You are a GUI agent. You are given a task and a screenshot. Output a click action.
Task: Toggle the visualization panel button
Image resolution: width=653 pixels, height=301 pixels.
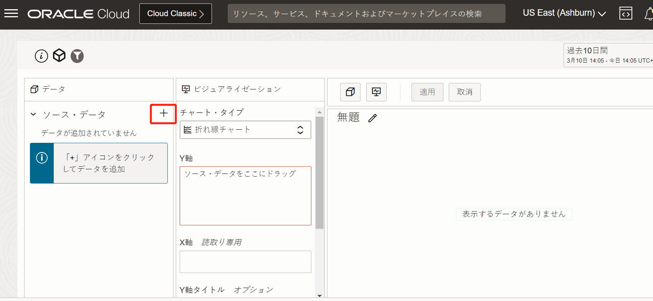376,92
